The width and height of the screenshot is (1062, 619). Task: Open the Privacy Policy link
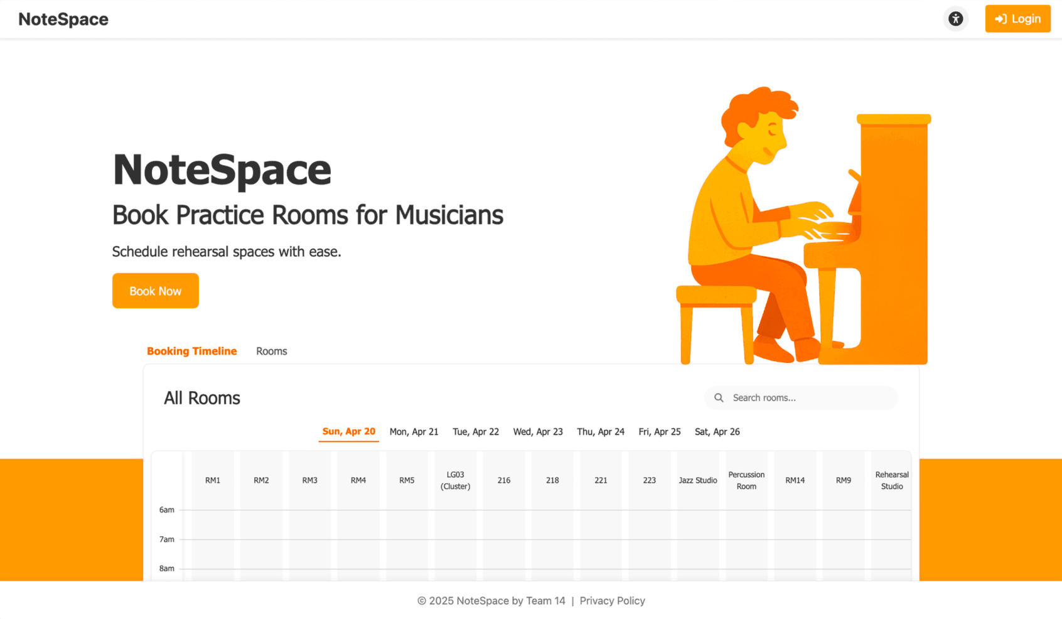612,601
